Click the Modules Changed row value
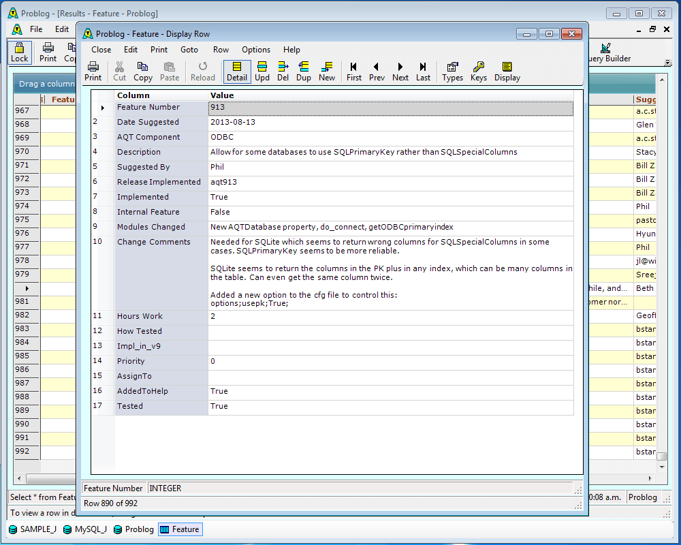 (x=390, y=228)
